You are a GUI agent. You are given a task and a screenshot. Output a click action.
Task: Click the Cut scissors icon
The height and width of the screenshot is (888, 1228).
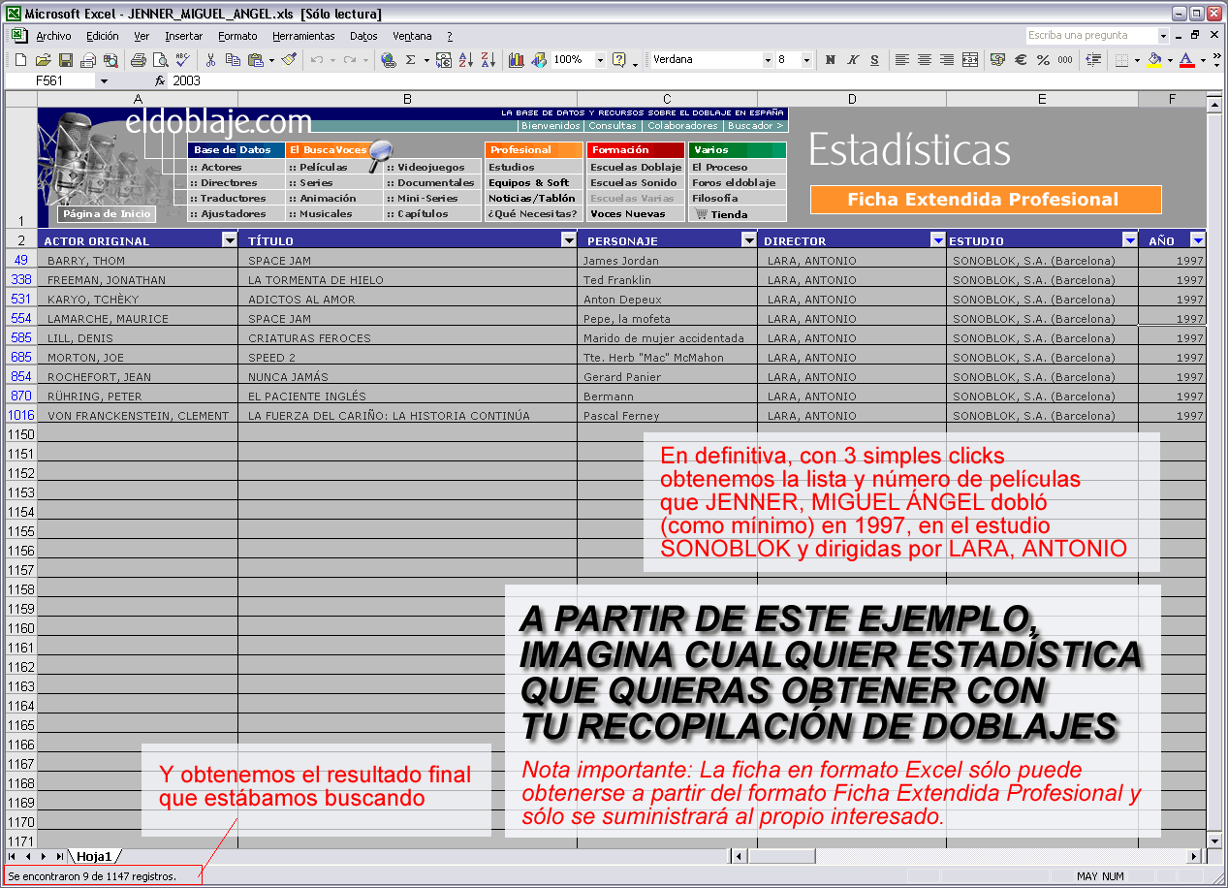(210, 60)
